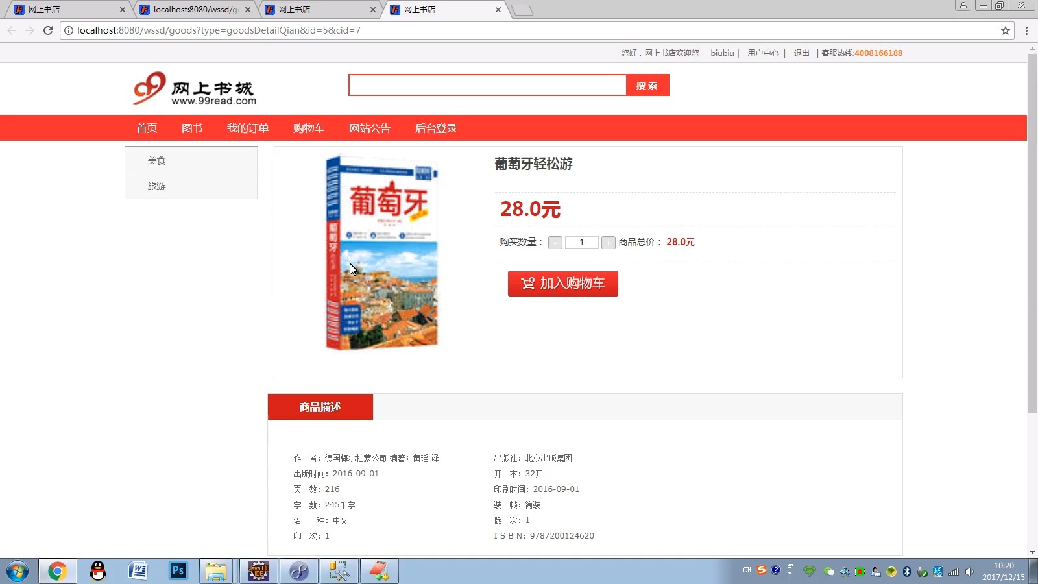
Task: Open Photoshop from the taskbar
Action: pos(177,571)
